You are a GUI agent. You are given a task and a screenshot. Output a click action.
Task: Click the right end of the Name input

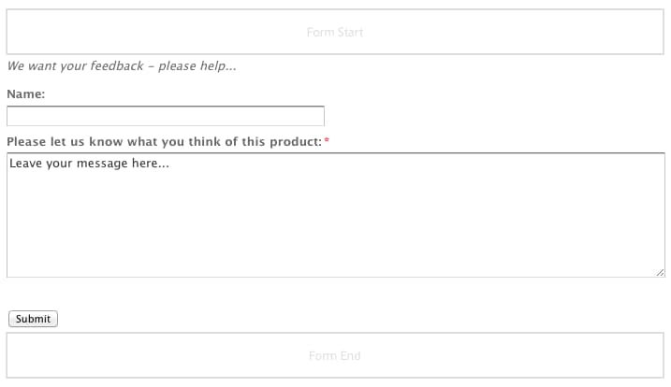pyautogui.click(x=316, y=116)
